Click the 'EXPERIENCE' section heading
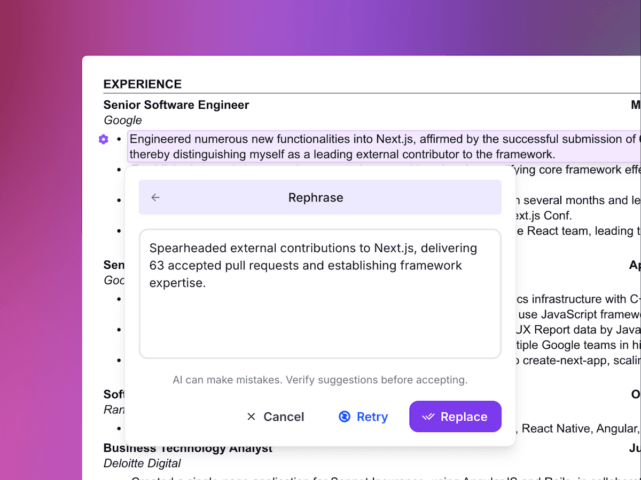 click(143, 84)
